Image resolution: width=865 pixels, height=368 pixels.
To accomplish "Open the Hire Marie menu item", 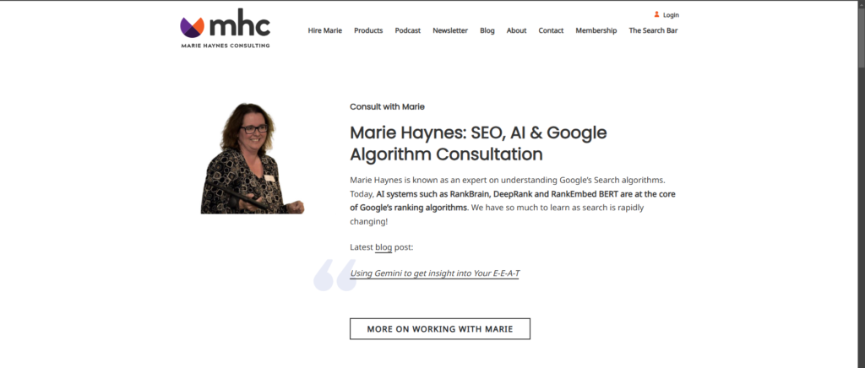I will pyautogui.click(x=325, y=30).
